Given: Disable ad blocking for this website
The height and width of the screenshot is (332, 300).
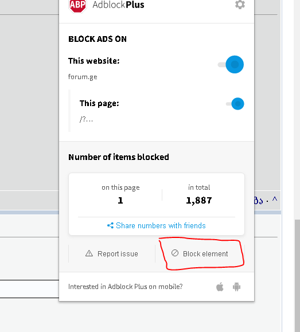Looking at the screenshot, I should [x=231, y=64].
